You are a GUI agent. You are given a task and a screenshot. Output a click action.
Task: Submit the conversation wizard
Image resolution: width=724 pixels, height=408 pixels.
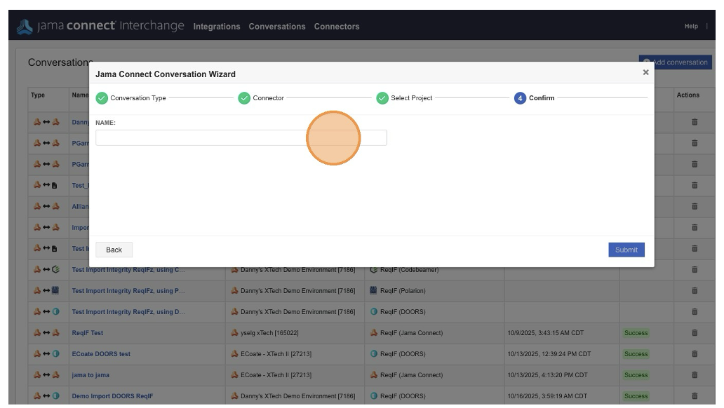[x=626, y=250]
